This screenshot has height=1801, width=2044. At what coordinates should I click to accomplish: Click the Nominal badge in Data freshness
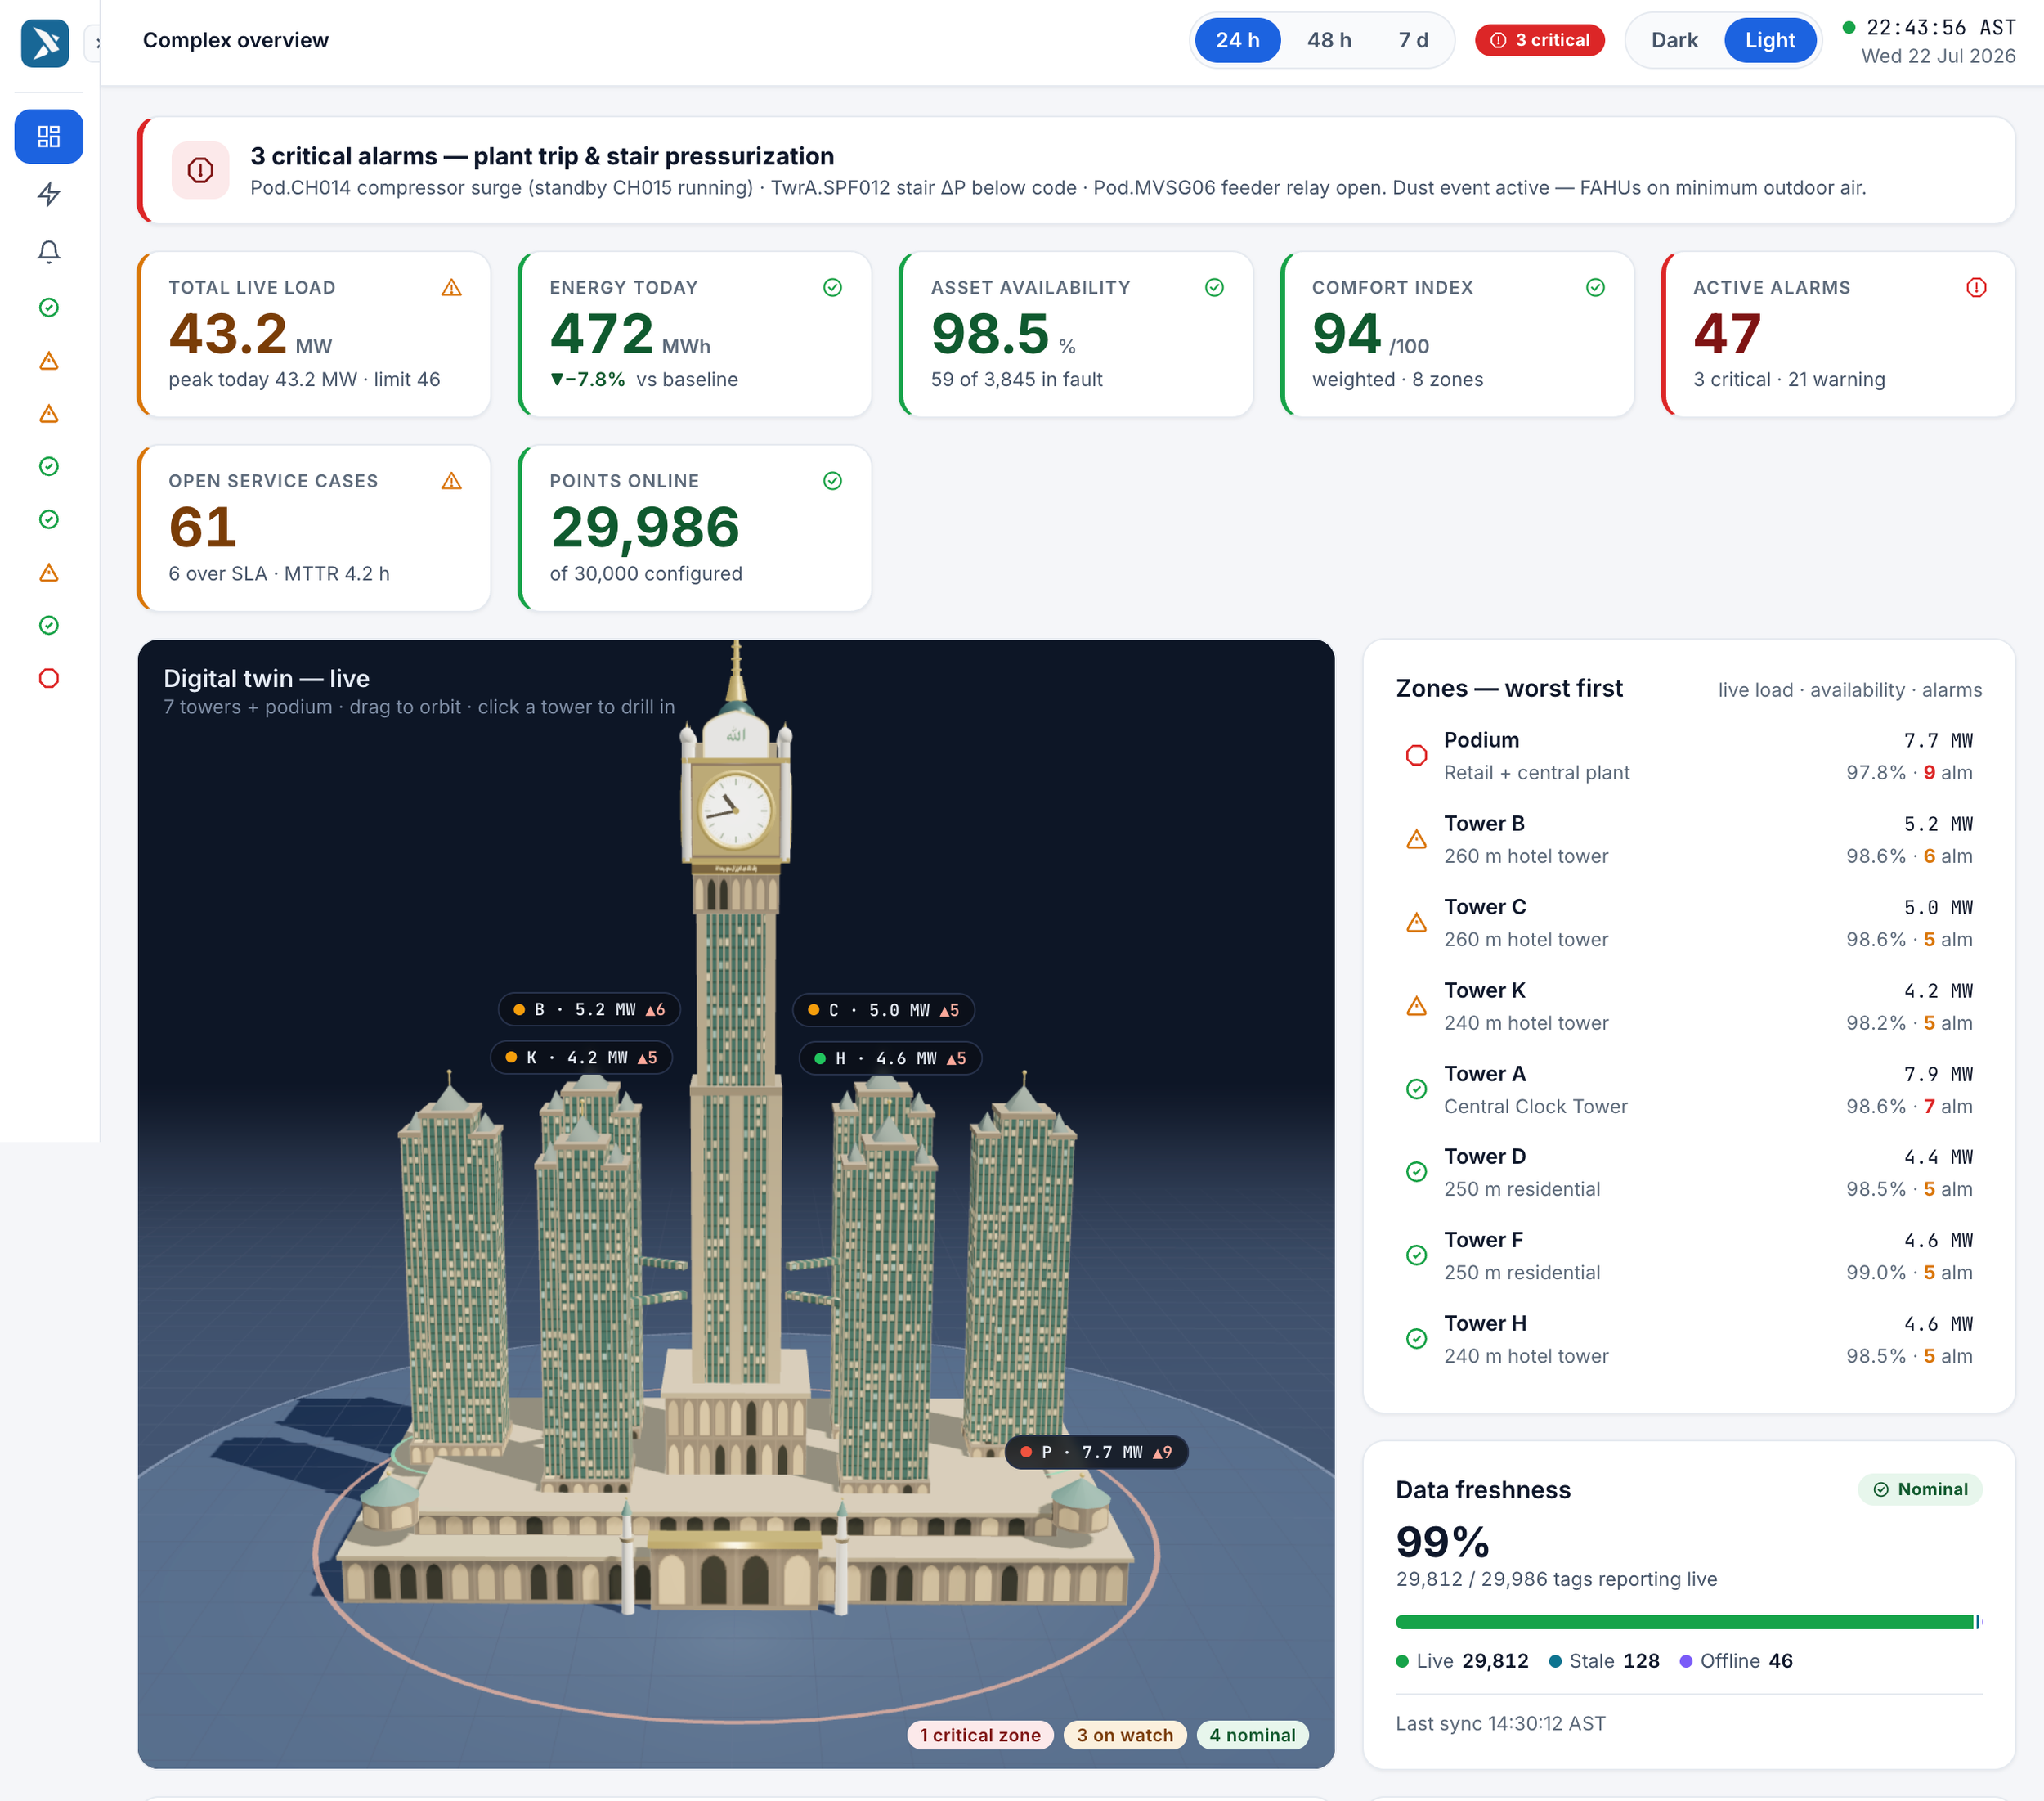point(1920,1489)
